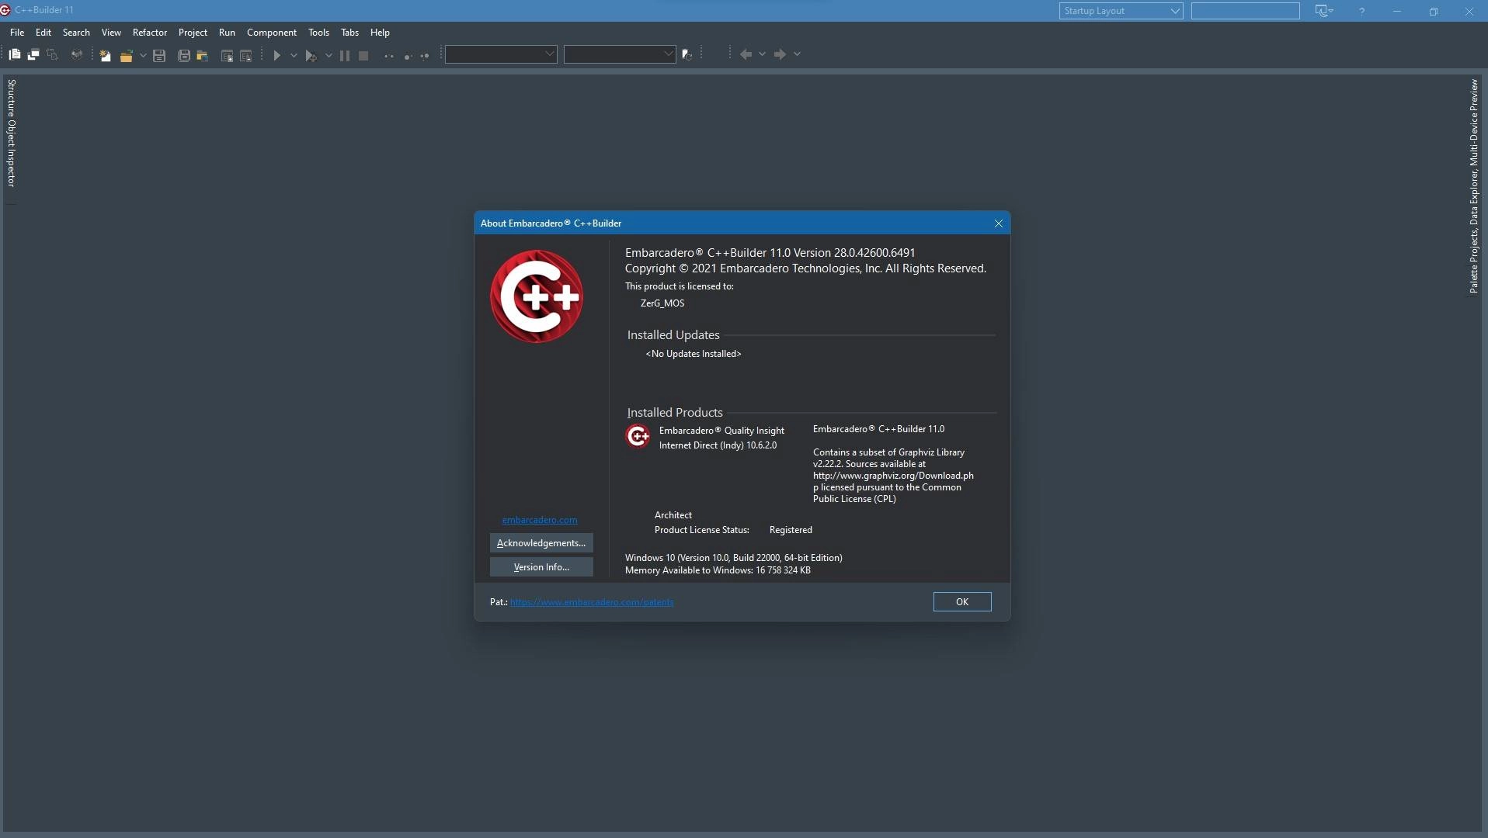
Task: Click the Back navigation arrow
Action: pyautogui.click(x=746, y=54)
